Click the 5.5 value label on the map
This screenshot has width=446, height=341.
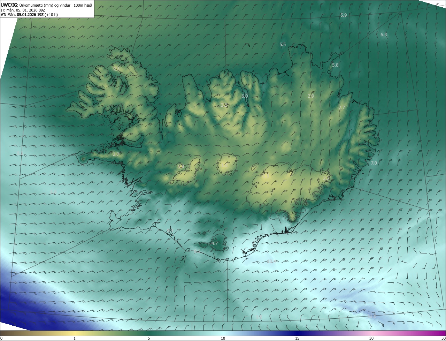pos(283,45)
